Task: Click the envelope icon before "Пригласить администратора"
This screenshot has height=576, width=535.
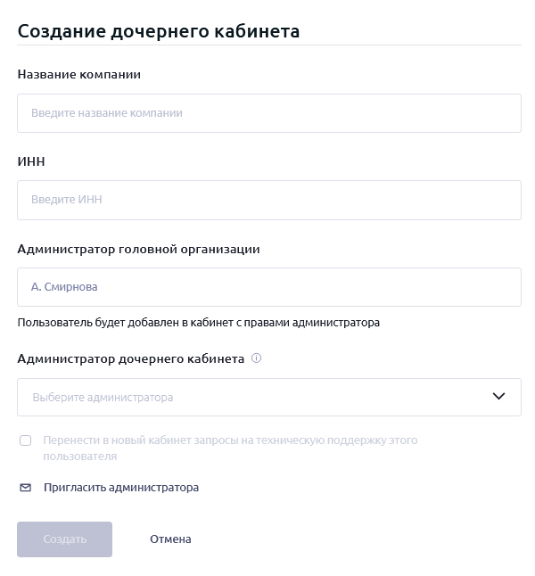Action: [25, 488]
